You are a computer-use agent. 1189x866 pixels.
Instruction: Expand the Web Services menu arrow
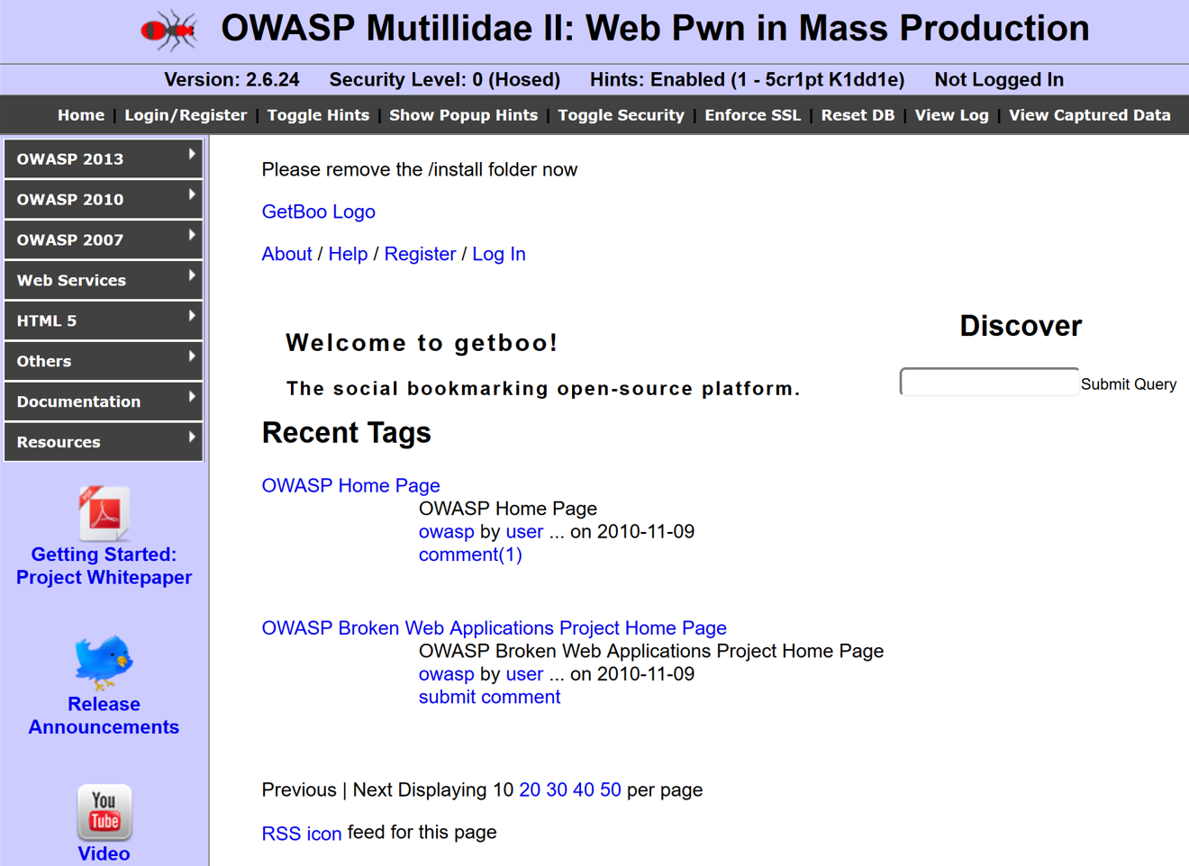(x=192, y=276)
